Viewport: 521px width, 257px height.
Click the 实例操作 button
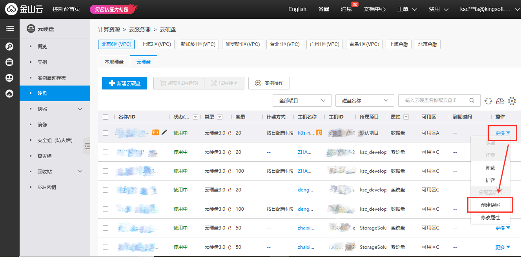click(269, 83)
